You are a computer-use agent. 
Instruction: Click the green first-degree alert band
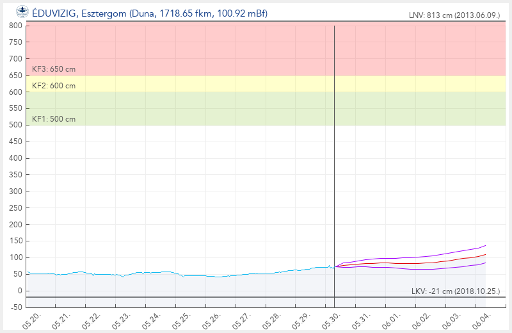coord(266,108)
